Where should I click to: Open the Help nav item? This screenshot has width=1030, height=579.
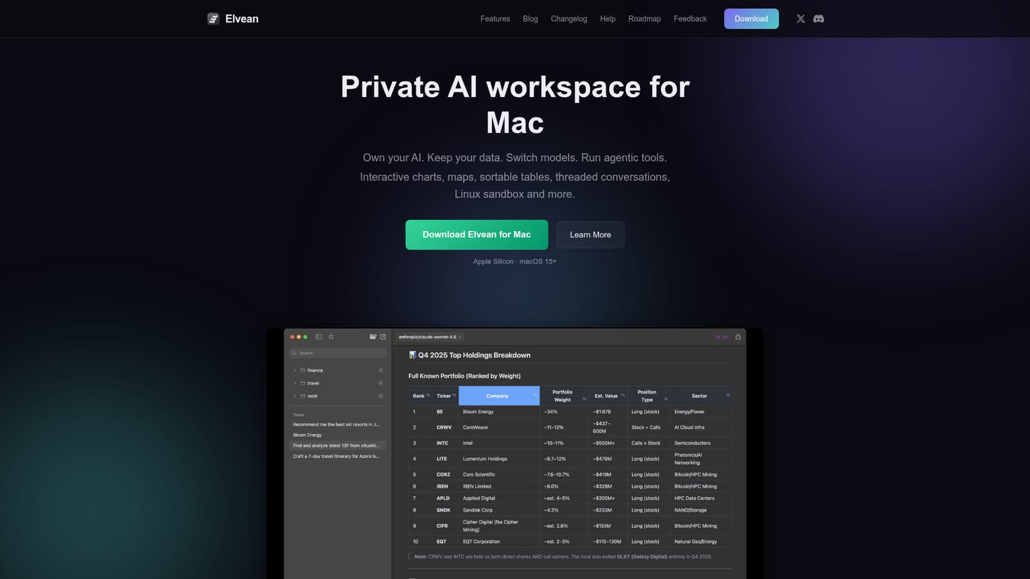tap(608, 19)
